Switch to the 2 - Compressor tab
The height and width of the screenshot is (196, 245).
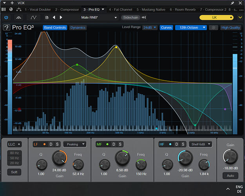tap(67, 9)
